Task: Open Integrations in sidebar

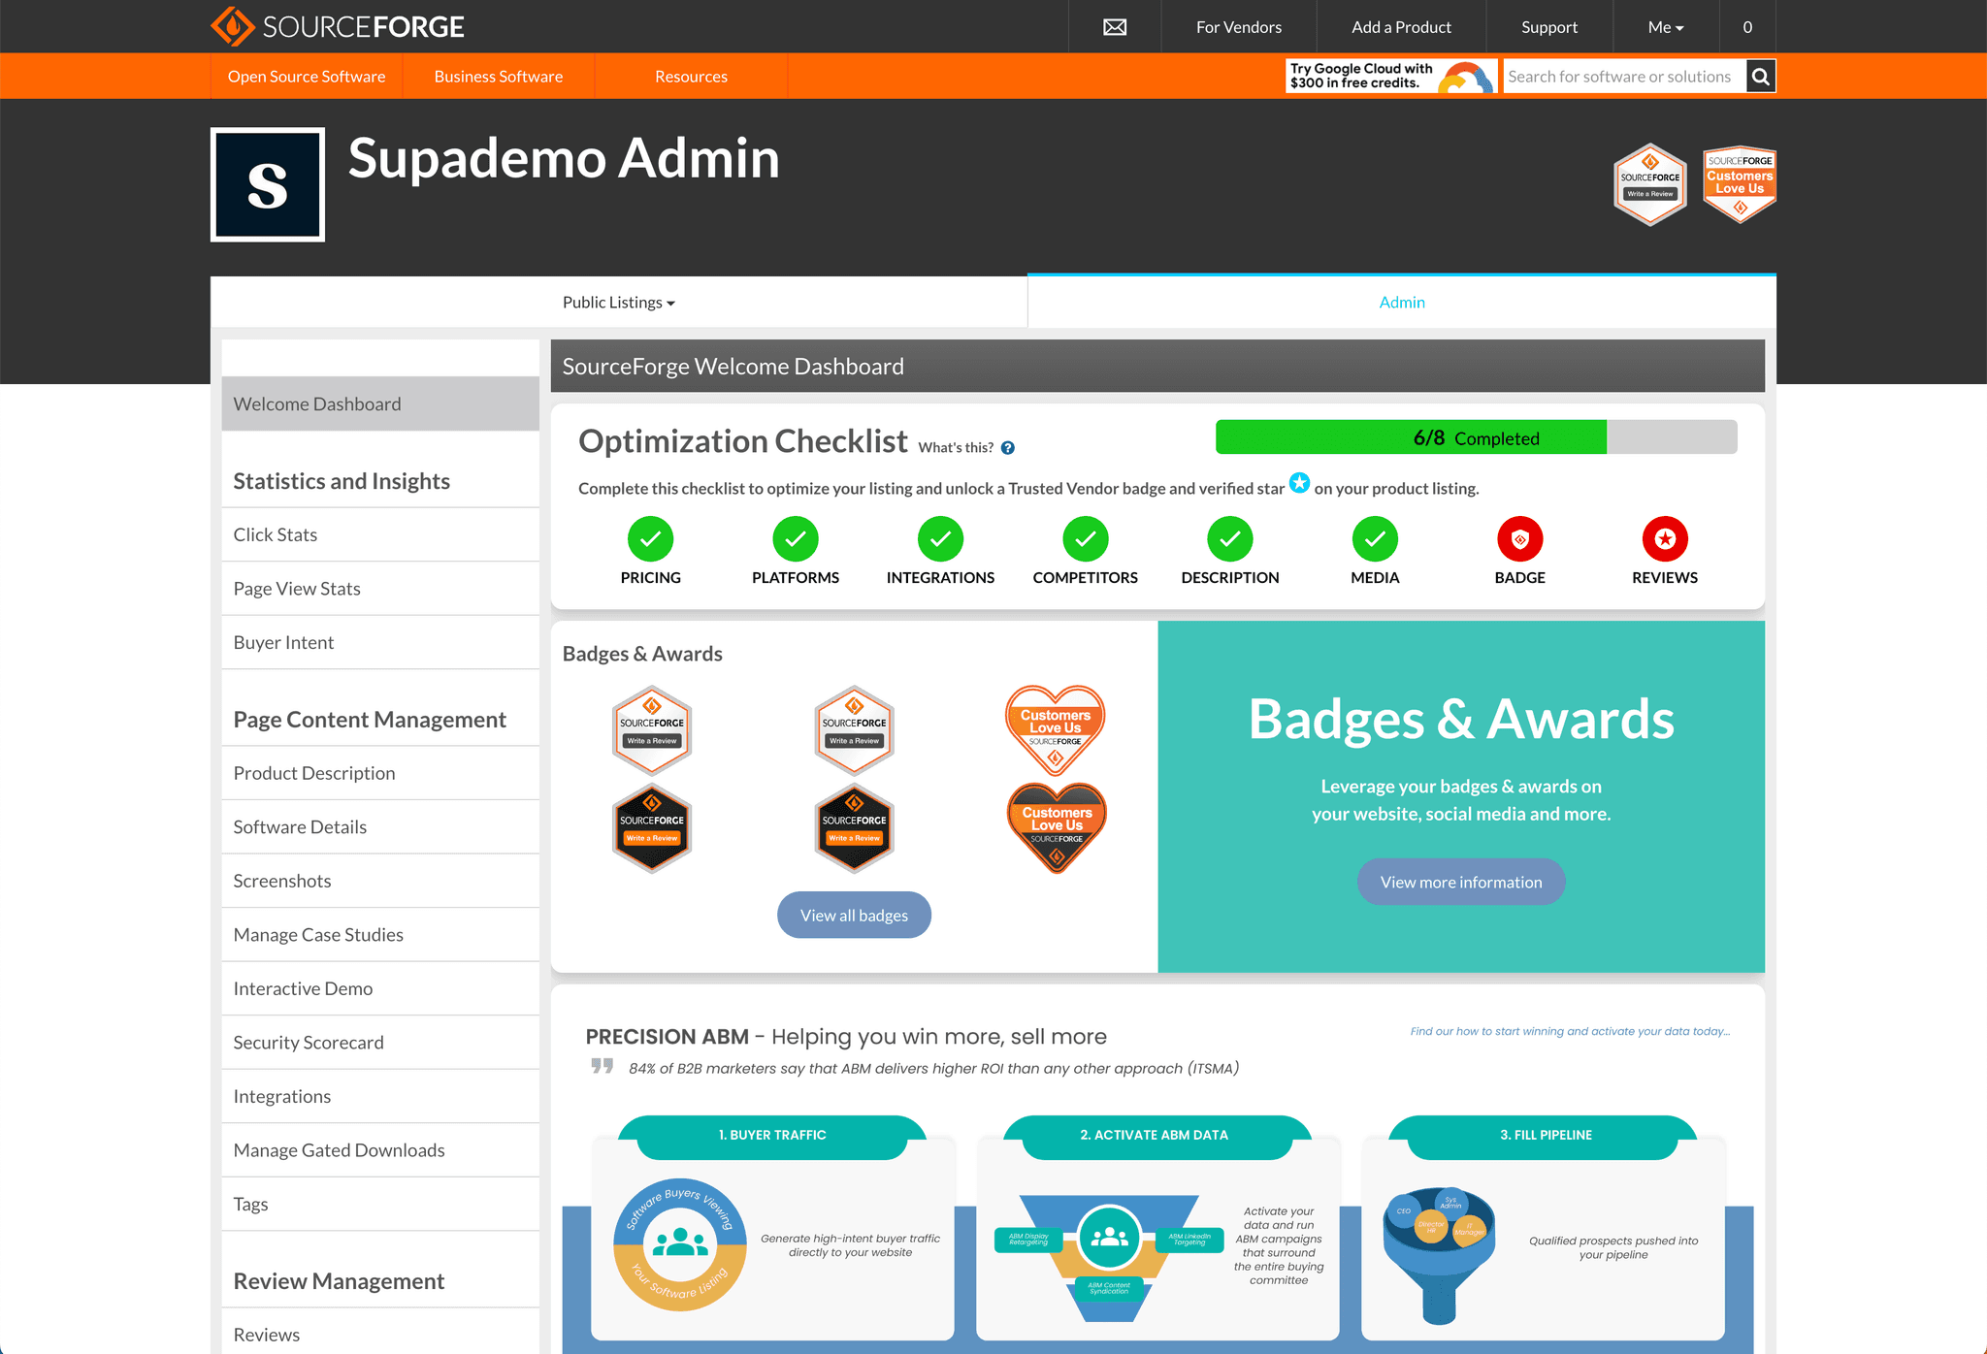Action: click(380, 1096)
